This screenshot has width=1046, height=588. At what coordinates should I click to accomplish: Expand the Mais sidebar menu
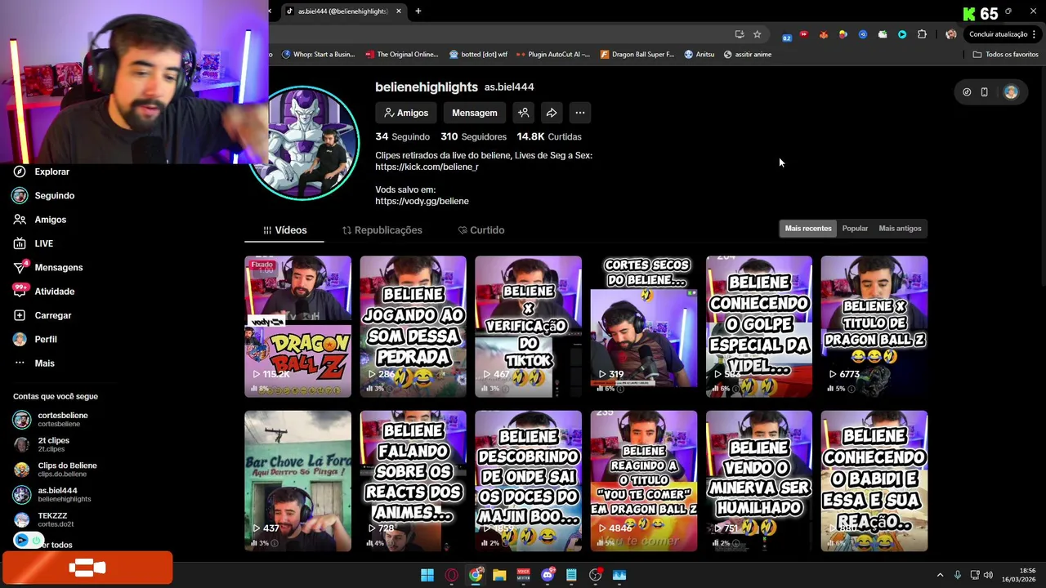34,363
